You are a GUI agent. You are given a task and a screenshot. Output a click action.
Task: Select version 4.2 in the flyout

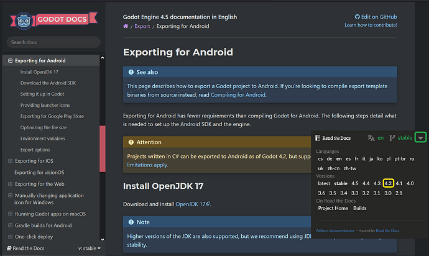pos(388,183)
